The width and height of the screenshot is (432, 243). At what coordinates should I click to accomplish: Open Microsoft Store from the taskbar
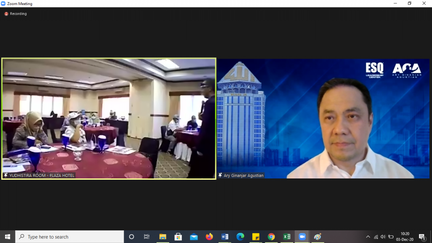178,237
